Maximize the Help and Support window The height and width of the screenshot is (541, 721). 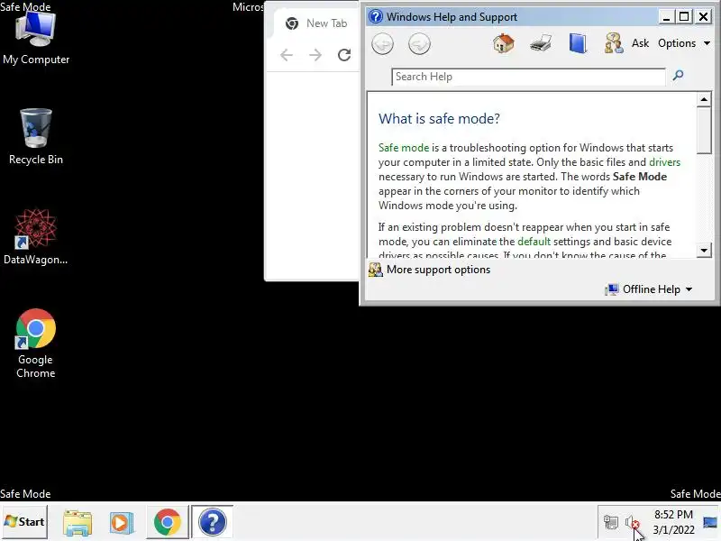[x=684, y=17]
